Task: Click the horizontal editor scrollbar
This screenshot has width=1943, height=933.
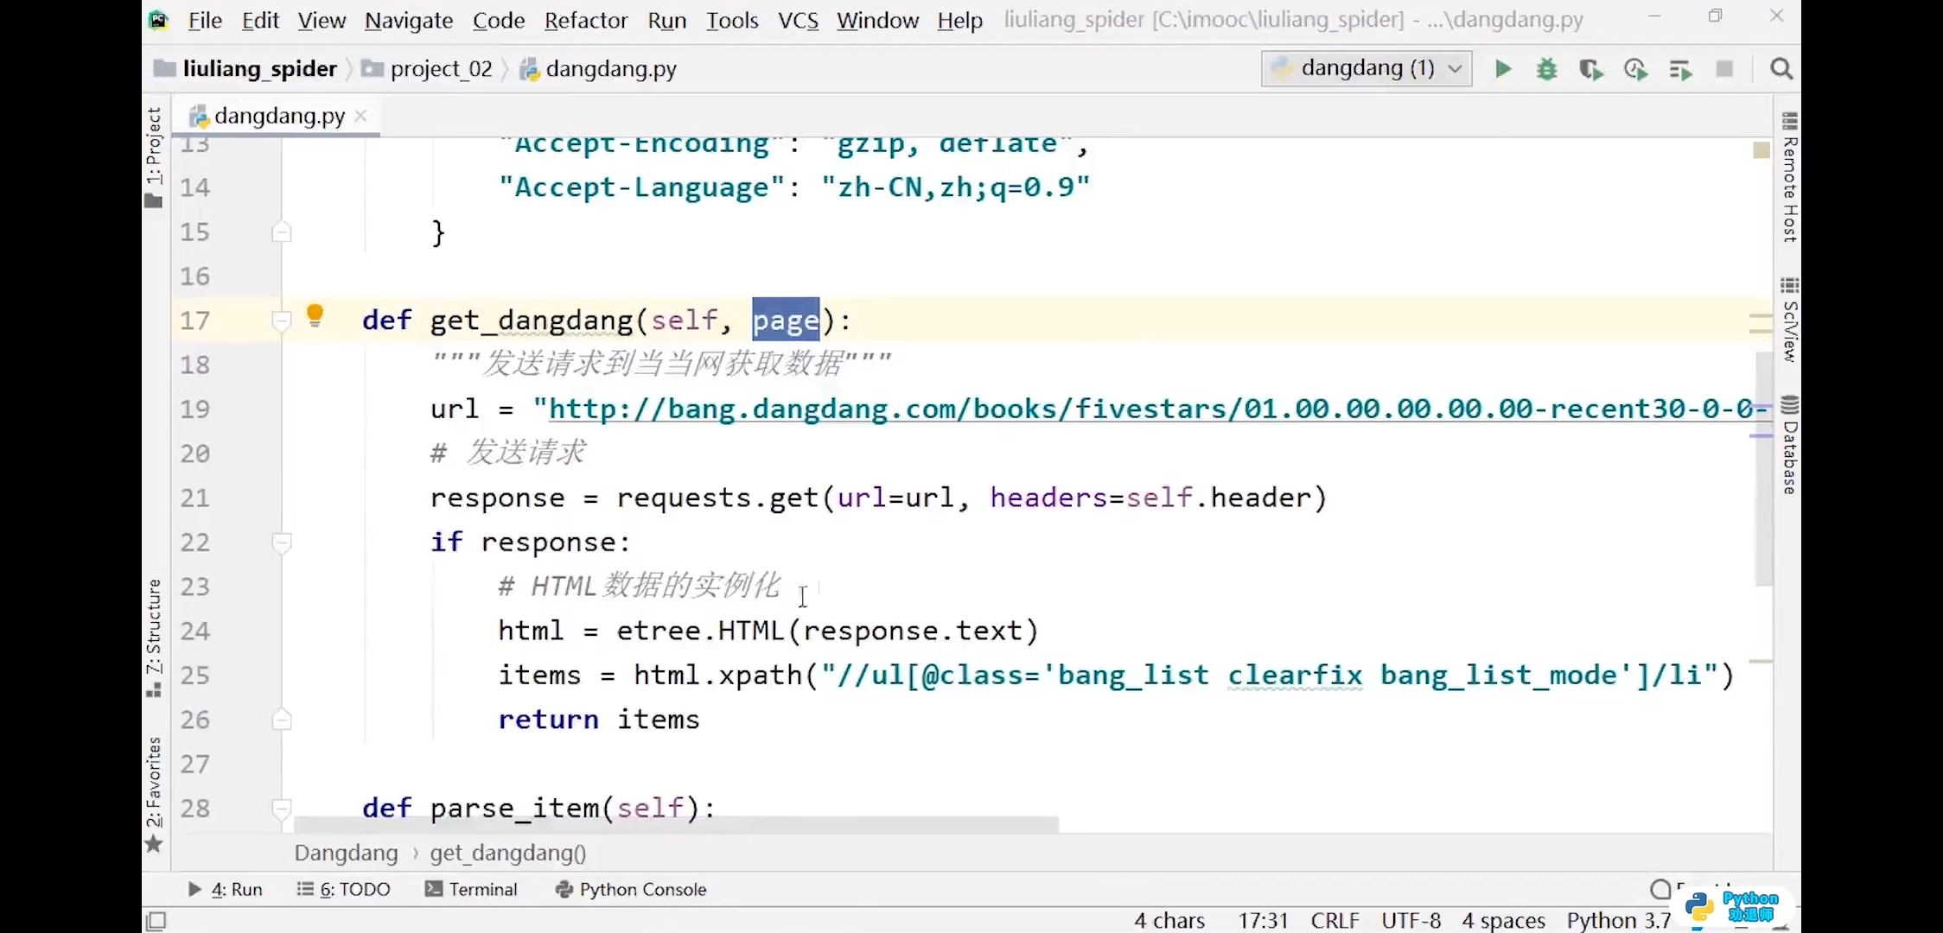Action: coord(676,825)
